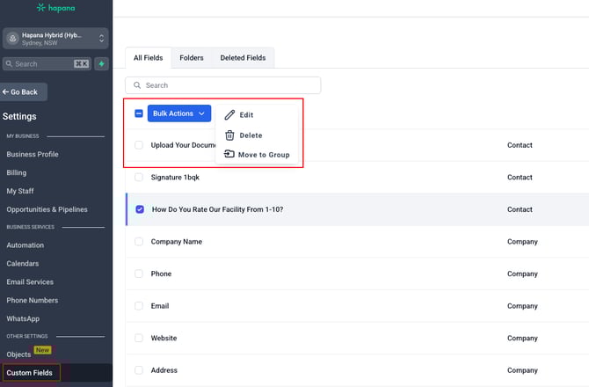Image resolution: width=589 pixels, height=387 pixels.
Task: Click the back arrow in Go Back
Action: pos(6,91)
